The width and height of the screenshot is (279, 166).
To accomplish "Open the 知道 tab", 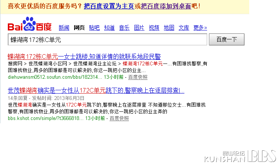I will [x=109, y=27].
